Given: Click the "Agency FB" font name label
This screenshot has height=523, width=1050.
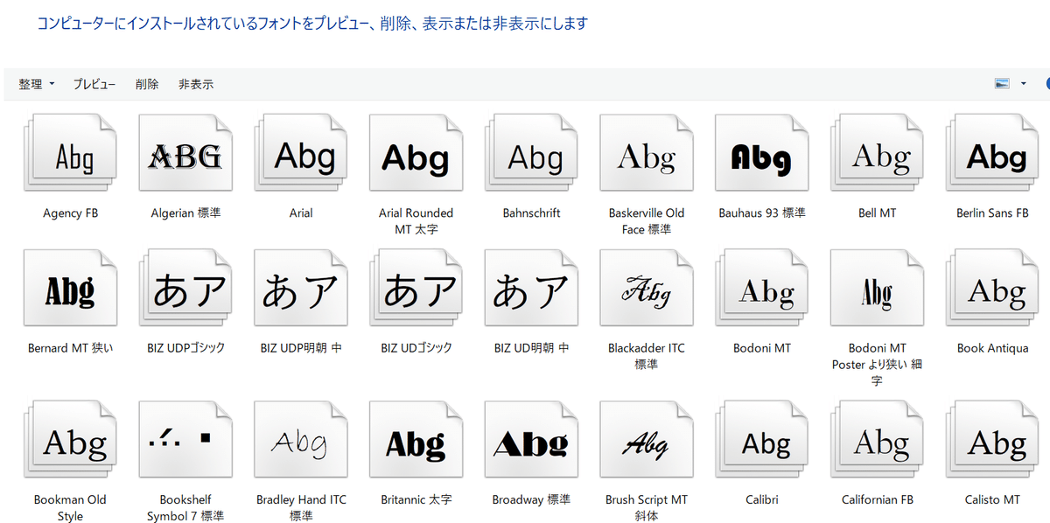Looking at the screenshot, I should tap(70, 213).
